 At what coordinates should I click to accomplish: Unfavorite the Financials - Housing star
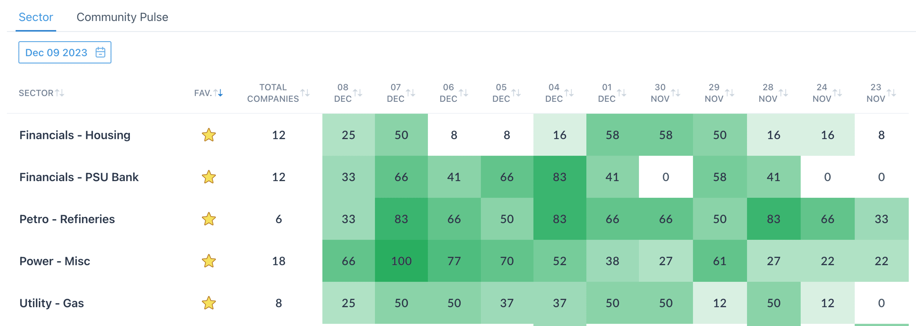pyautogui.click(x=209, y=135)
